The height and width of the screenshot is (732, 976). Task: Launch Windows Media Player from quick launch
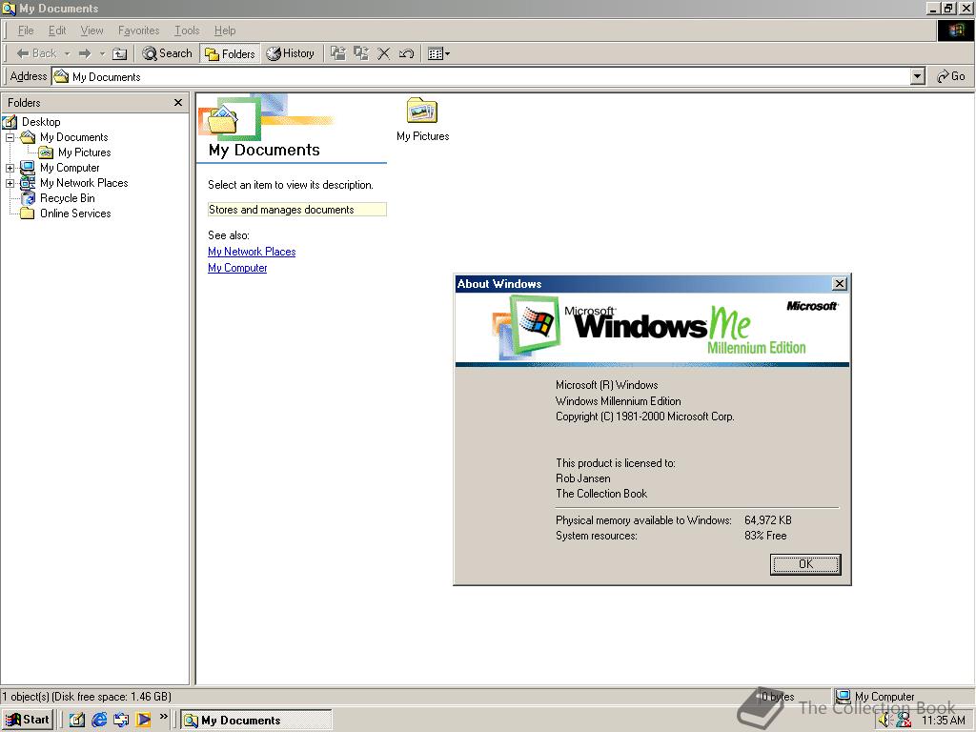(143, 720)
